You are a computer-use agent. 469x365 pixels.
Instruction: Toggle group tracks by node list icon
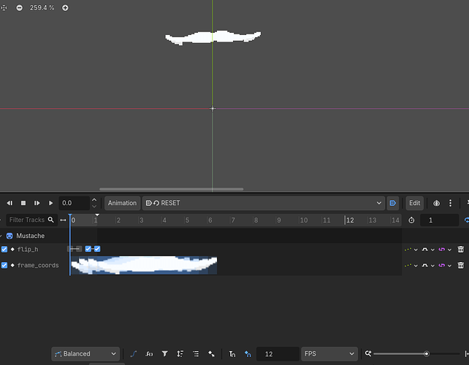pyautogui.click(x=196, y=354)
